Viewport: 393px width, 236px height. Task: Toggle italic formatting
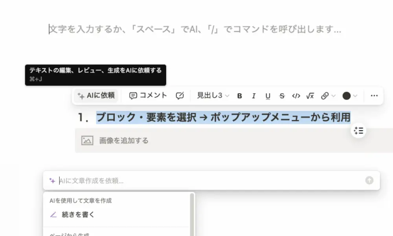[253, 96]
